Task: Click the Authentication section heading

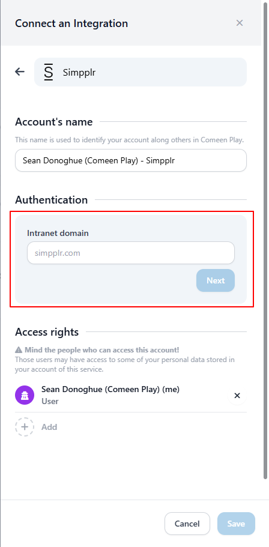Action: point(51,200)
